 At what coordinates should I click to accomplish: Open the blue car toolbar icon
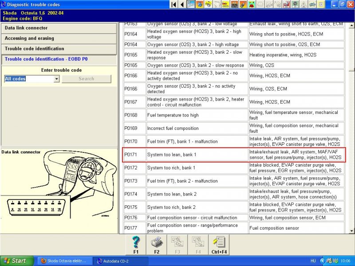(x=312, y=4)
